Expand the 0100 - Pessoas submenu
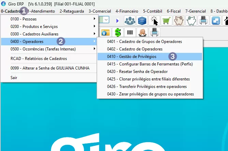The width and height of the screenshot is (228, 151). click(48, 19)
